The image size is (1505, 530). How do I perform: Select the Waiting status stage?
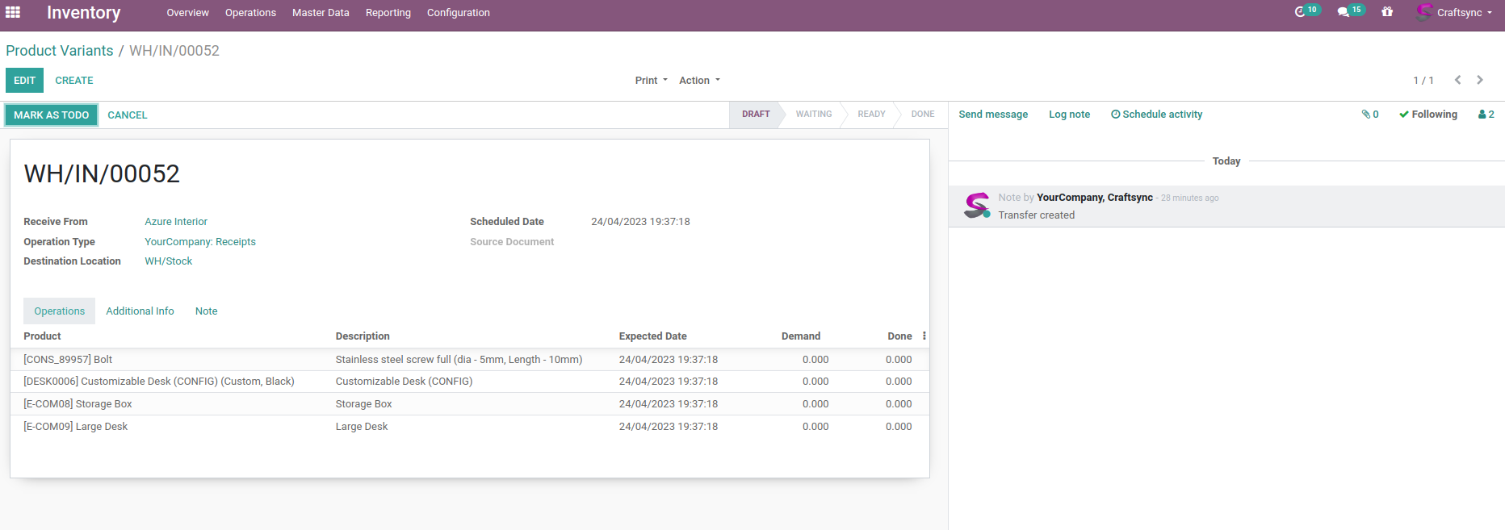pyautogui.click(x=813, y=115)
